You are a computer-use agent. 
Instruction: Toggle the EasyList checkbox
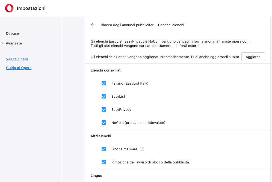coord(104,96)
